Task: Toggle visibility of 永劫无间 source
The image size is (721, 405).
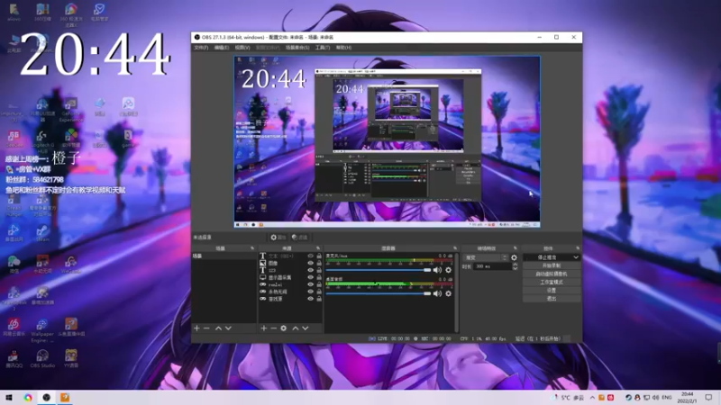Action: point(310,292)
